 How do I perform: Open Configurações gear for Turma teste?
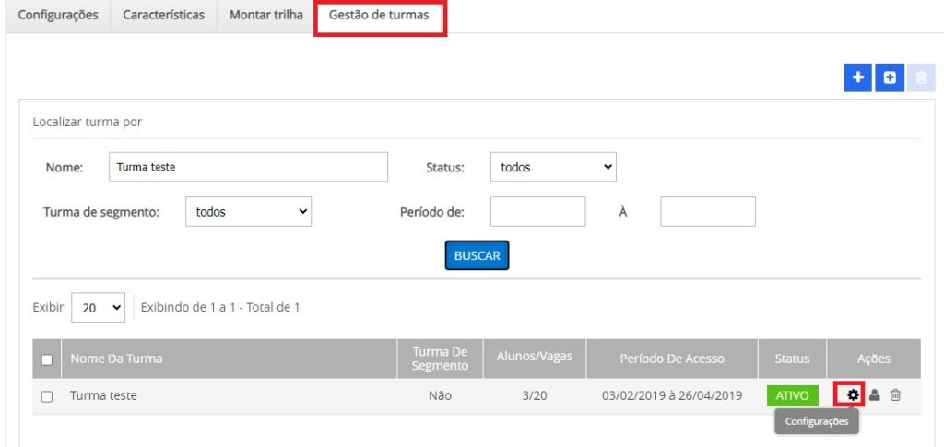coord(854,395)
